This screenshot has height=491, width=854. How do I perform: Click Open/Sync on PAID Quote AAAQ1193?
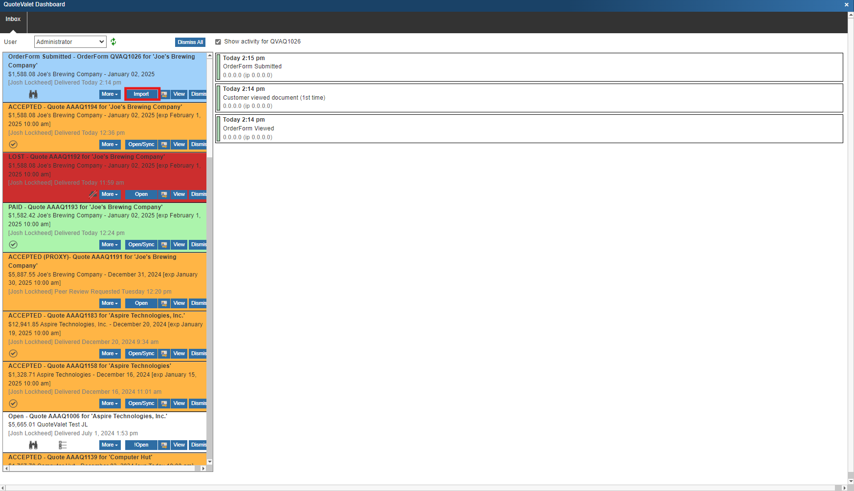pos(141,245)
